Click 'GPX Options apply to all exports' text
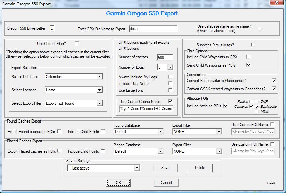 coord(144,42)
